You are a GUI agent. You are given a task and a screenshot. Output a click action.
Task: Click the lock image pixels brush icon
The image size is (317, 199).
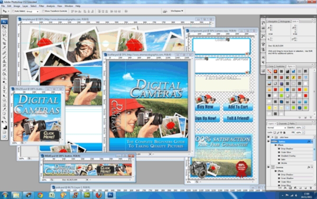click(x=278, y=132)
